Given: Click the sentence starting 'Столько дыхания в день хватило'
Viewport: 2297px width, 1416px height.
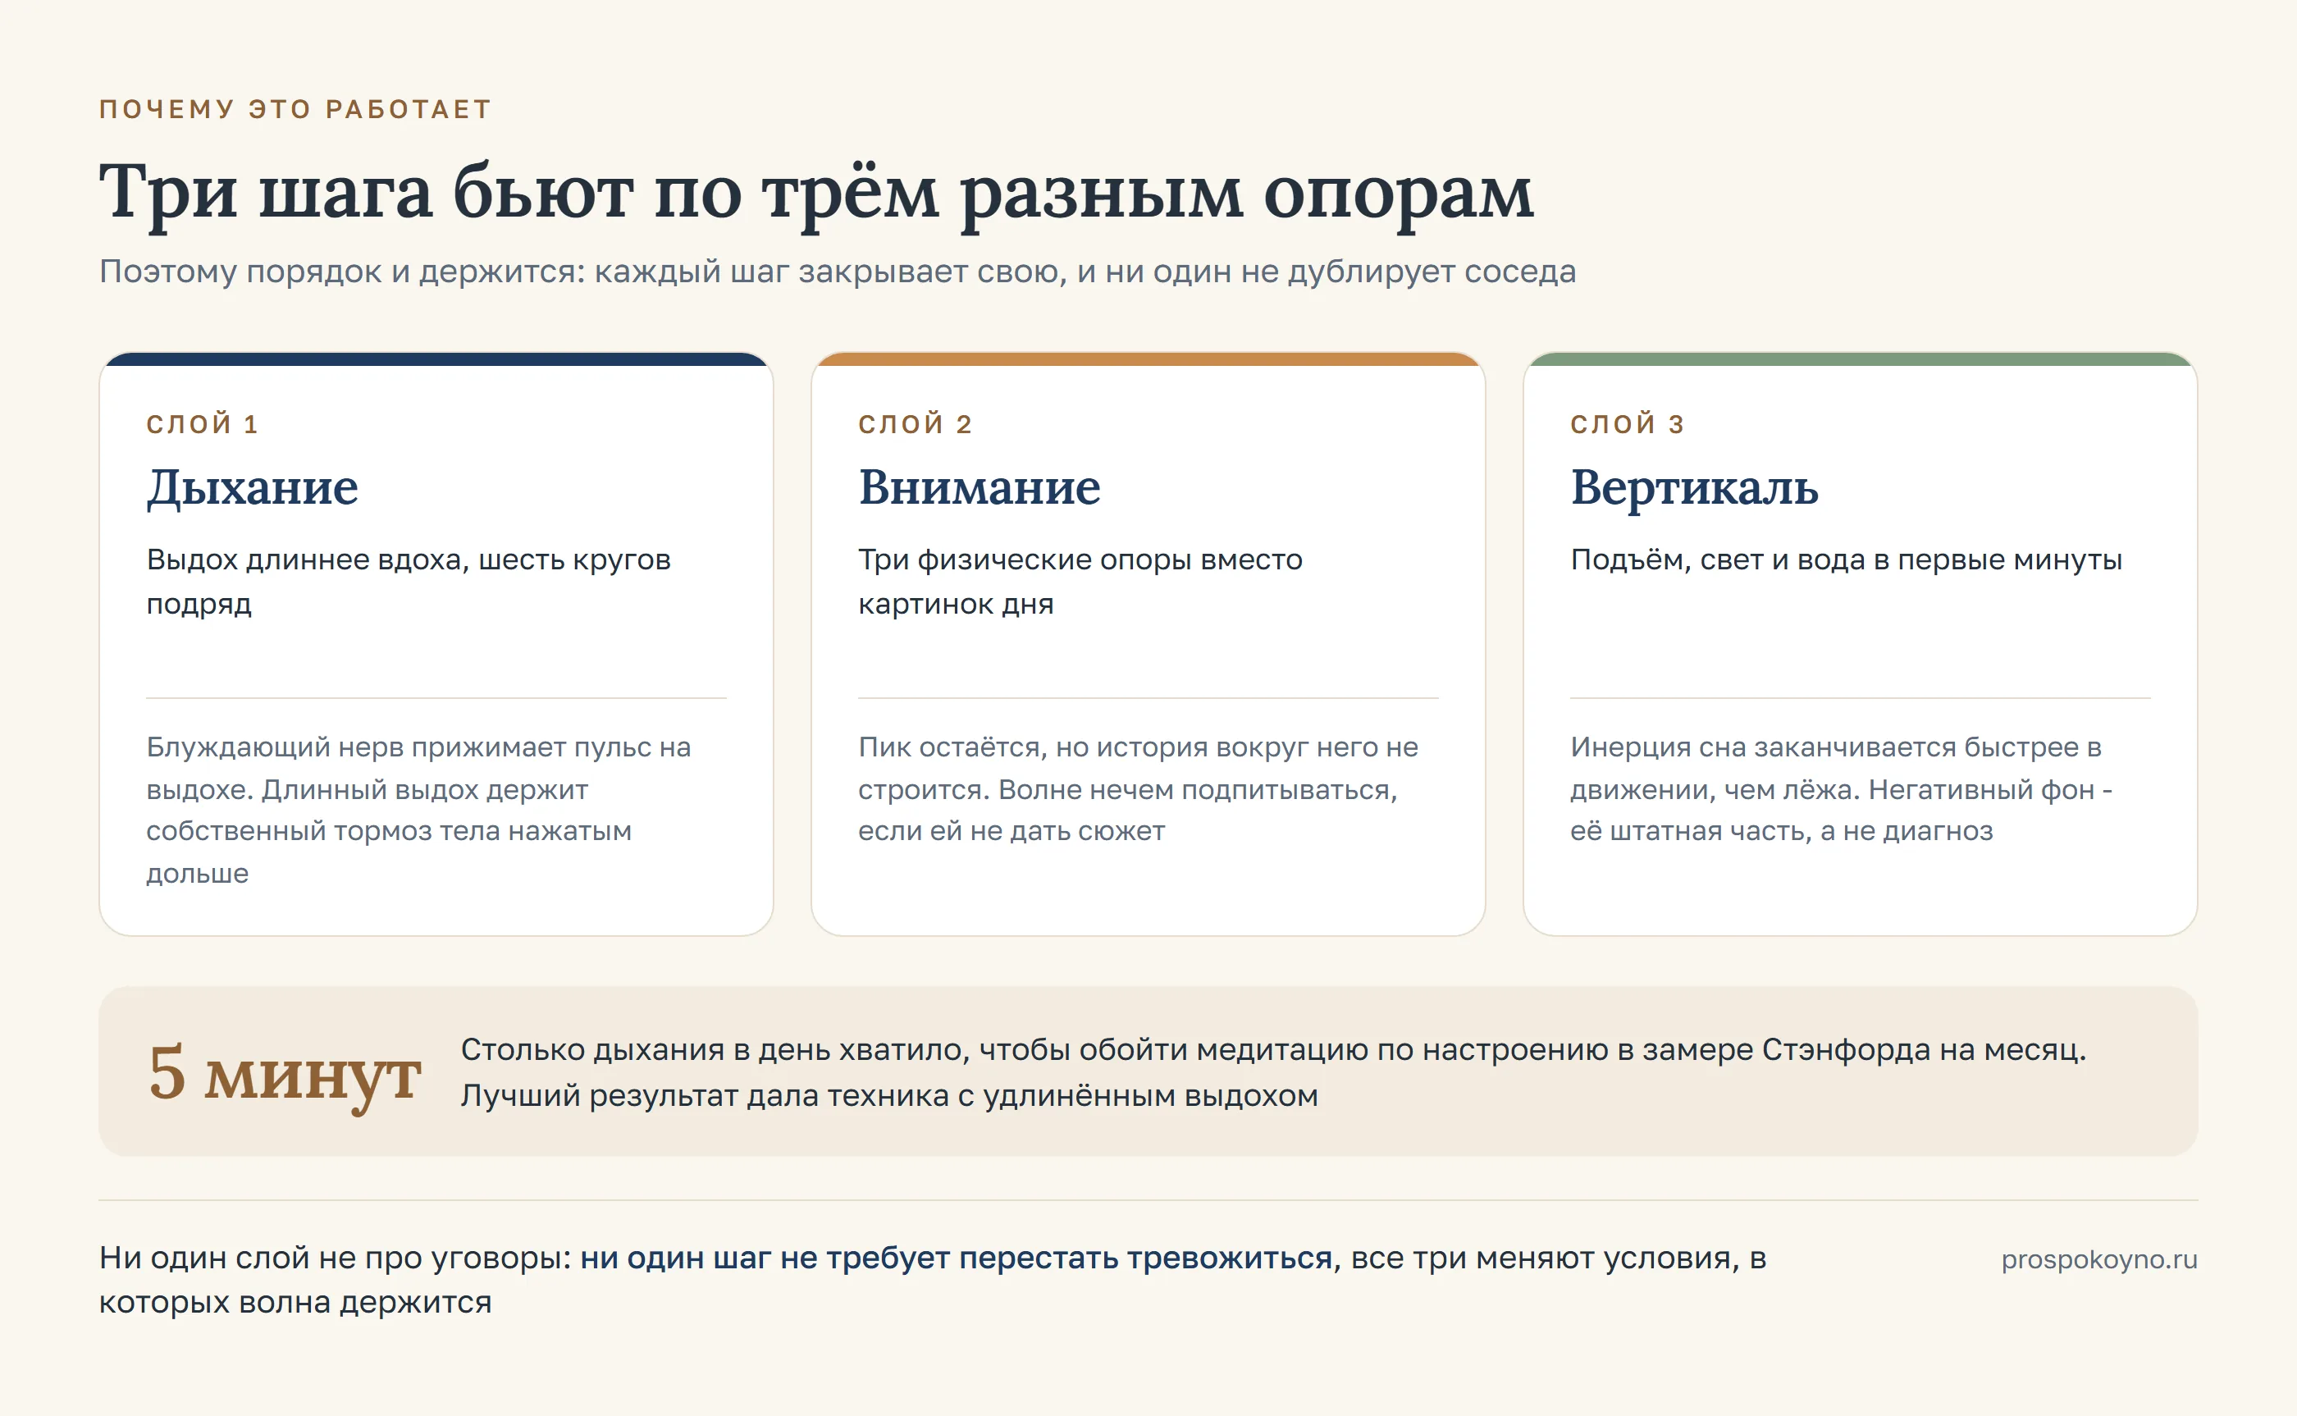Looking at the screenshot, I should click(x=1273, y=1050).
